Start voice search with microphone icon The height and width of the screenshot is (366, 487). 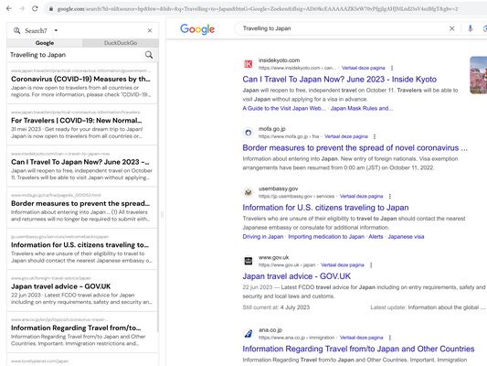[471, 28]
